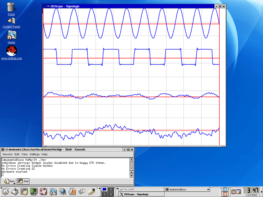Click Konsole scrollbar up arrow at top
263x197 pixels.
pyautogui.click(x=131, y=160)
